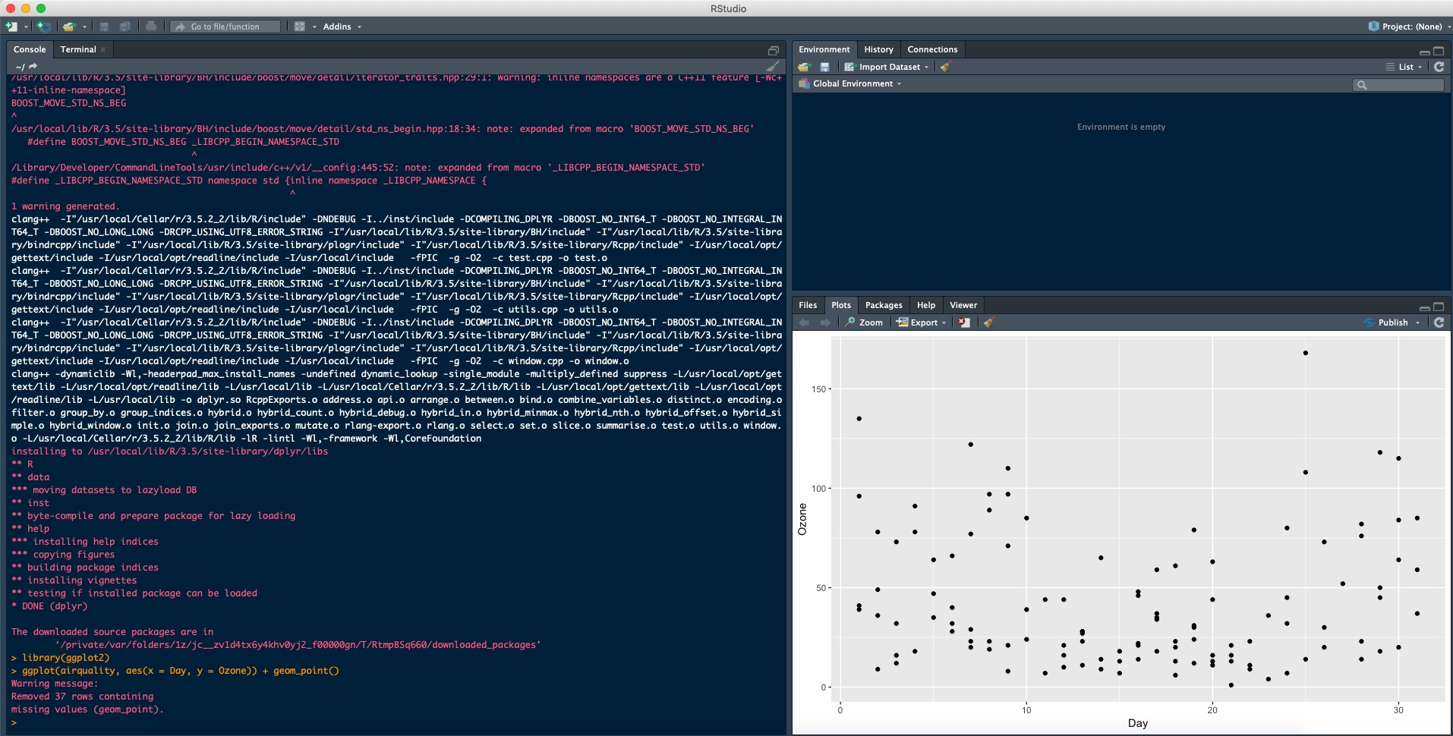
Task: Refresh the Environment pane
Action: click(1439, 67)
